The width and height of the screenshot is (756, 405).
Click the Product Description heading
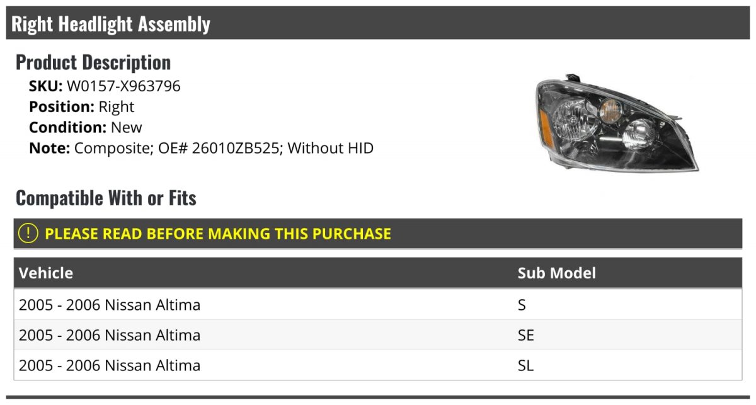93,62
